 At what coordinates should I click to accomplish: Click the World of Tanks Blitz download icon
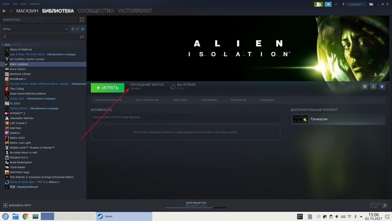coord(7,182)
